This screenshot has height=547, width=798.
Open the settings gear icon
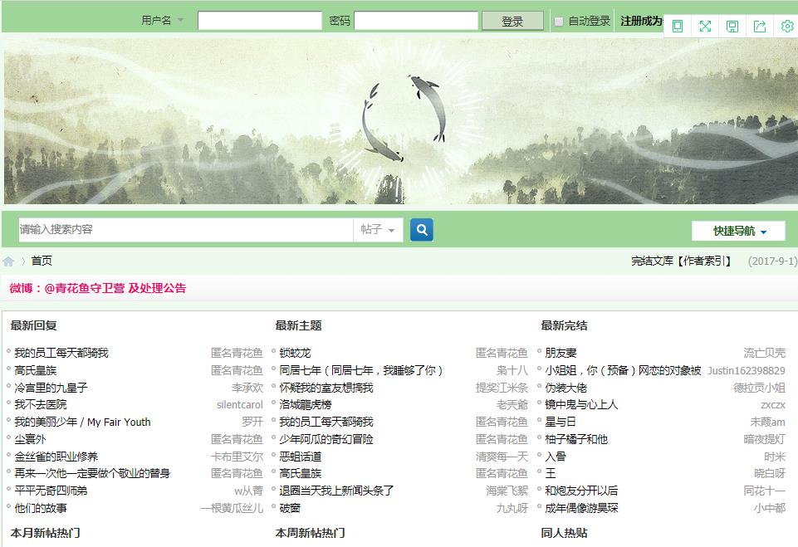[786, 26]
